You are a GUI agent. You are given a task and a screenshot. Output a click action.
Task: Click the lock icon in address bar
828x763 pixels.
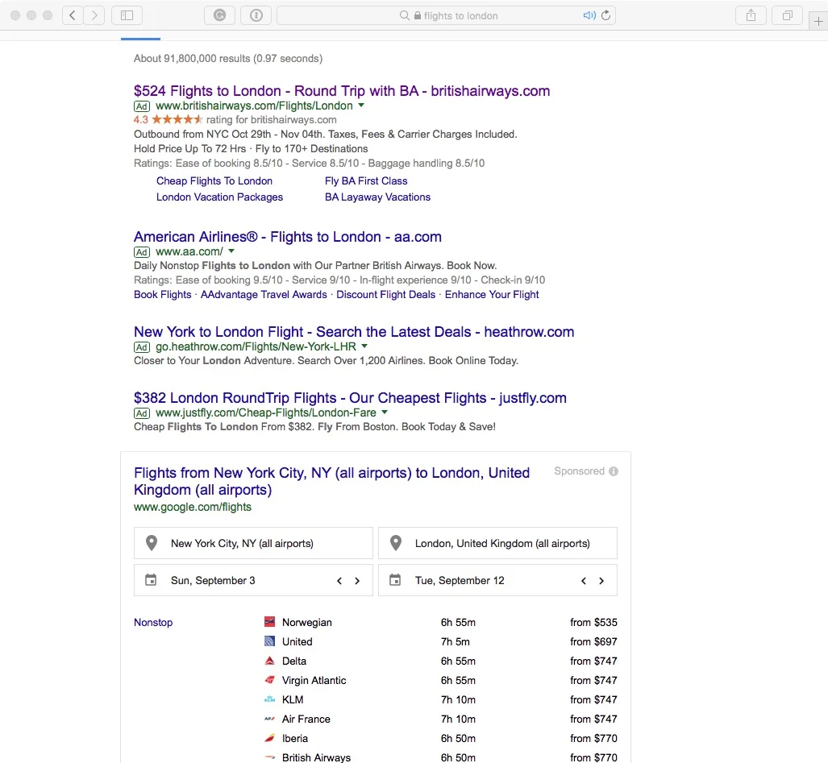(418, 15)
